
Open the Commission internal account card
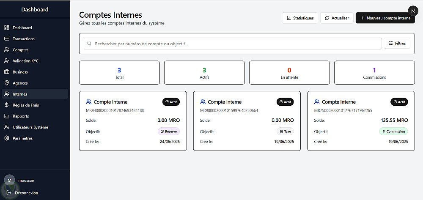(x=361, y=121)
